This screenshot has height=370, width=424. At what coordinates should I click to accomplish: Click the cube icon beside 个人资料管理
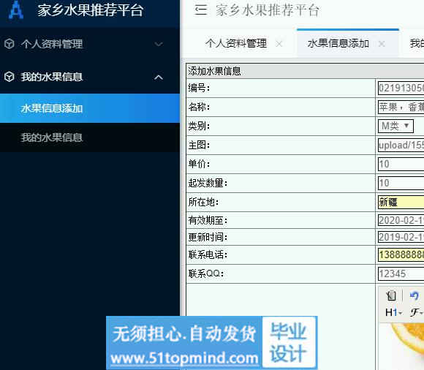tap(10, 44)
